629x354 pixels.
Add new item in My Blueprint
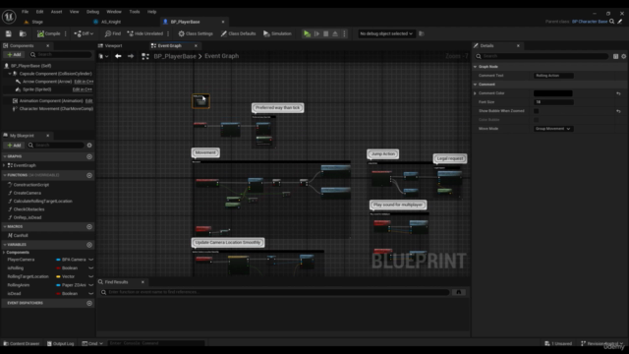[14, 146]
